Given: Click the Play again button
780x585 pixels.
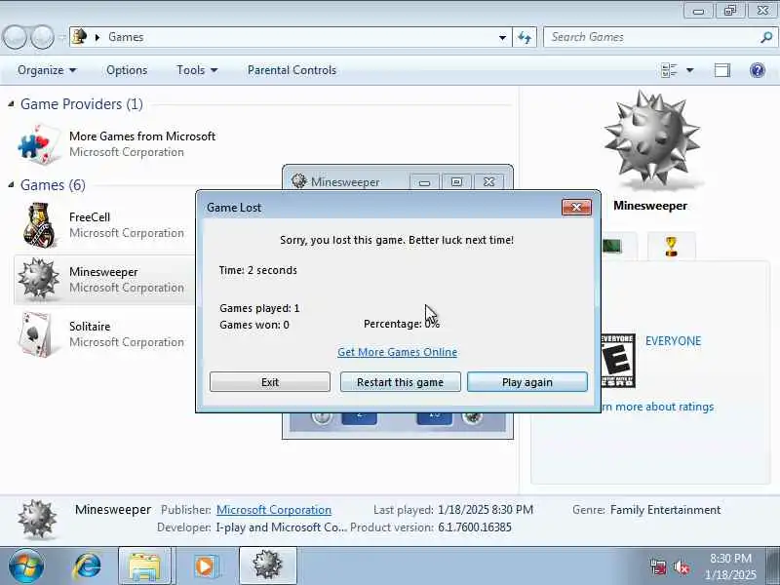Looking at the screenshot, I should [x=527, y=382].
